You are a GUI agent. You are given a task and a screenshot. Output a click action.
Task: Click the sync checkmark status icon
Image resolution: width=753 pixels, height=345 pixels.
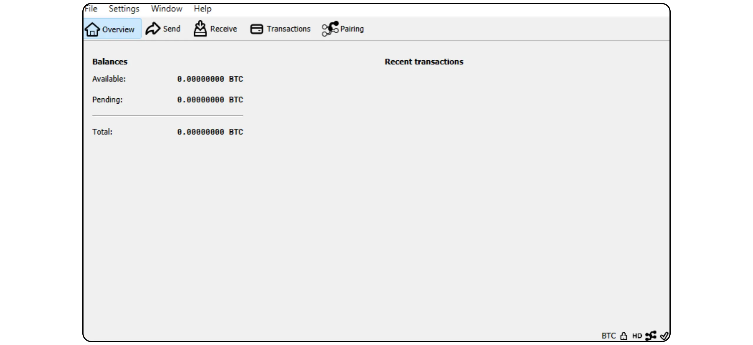[x=664, y=336]
